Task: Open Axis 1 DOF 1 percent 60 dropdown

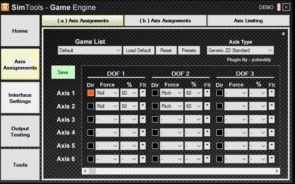Action: [x=129, y=93]
